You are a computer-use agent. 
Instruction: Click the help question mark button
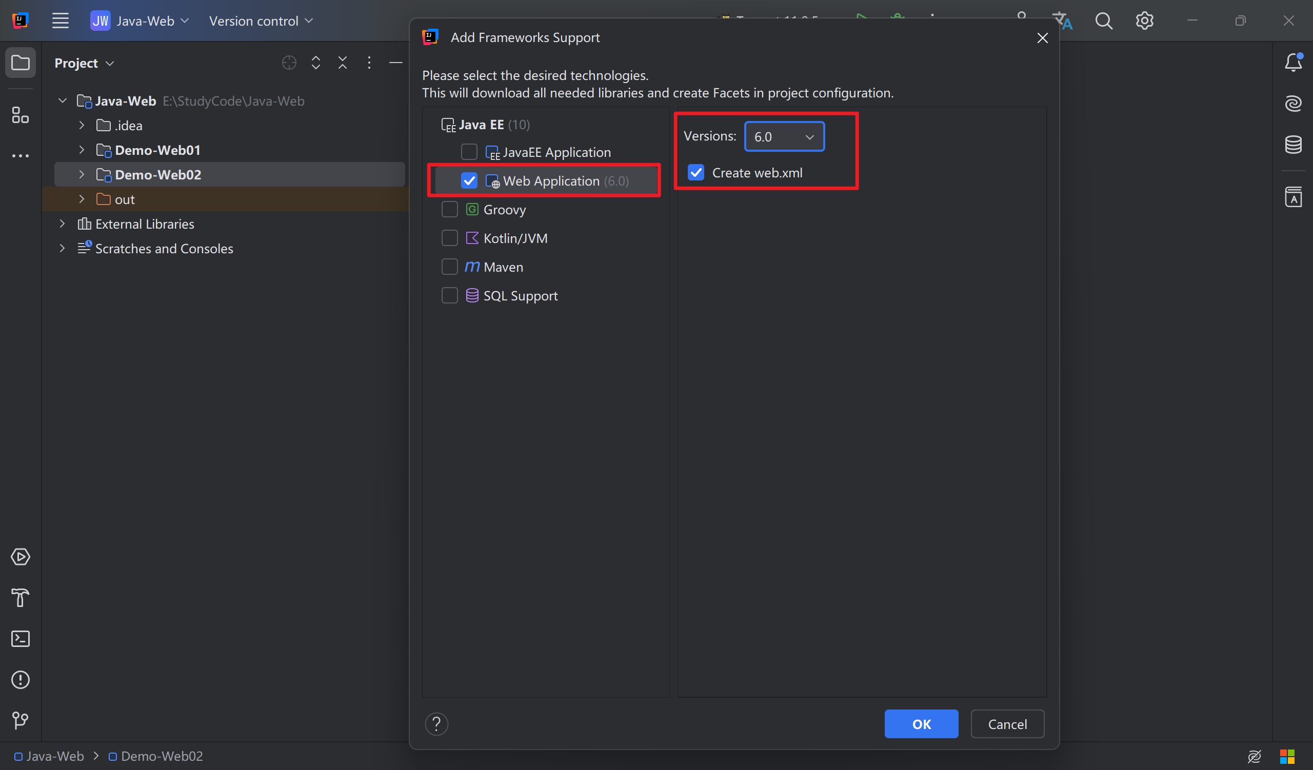(436, 724)
